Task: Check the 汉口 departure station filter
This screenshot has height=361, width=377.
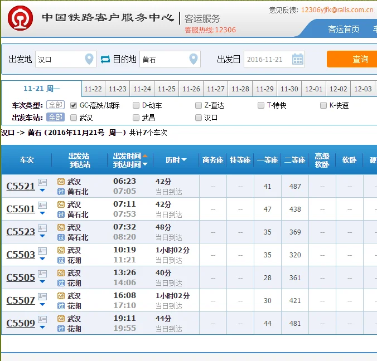Action: [199, 118]
